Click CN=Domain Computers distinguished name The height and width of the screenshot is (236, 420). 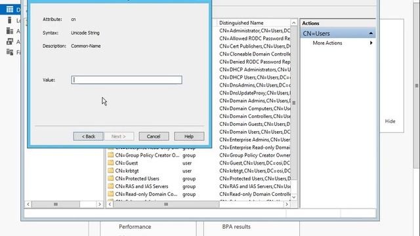(x=255, y=108)
